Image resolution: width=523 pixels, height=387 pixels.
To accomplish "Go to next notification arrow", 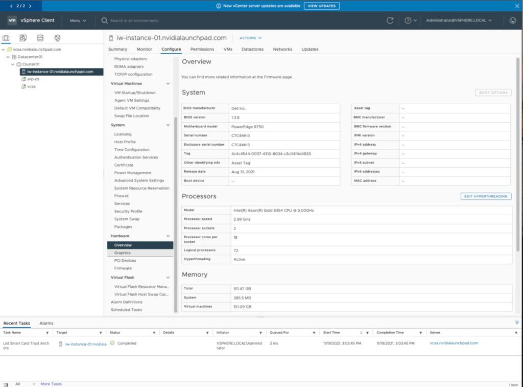I will coord(30,6).
